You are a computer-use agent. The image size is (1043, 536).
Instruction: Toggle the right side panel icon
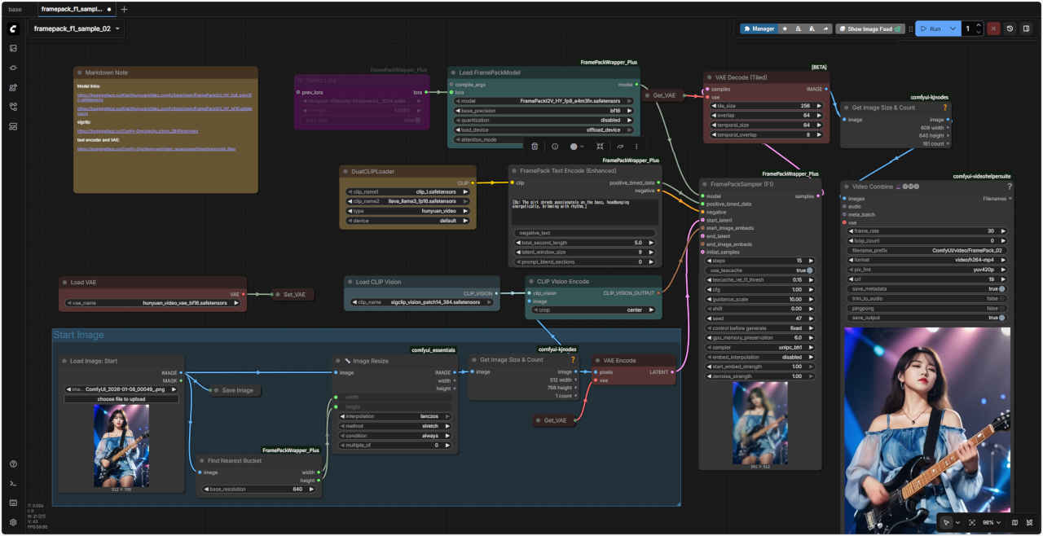pyautogui.click(x=1026, y=29)
